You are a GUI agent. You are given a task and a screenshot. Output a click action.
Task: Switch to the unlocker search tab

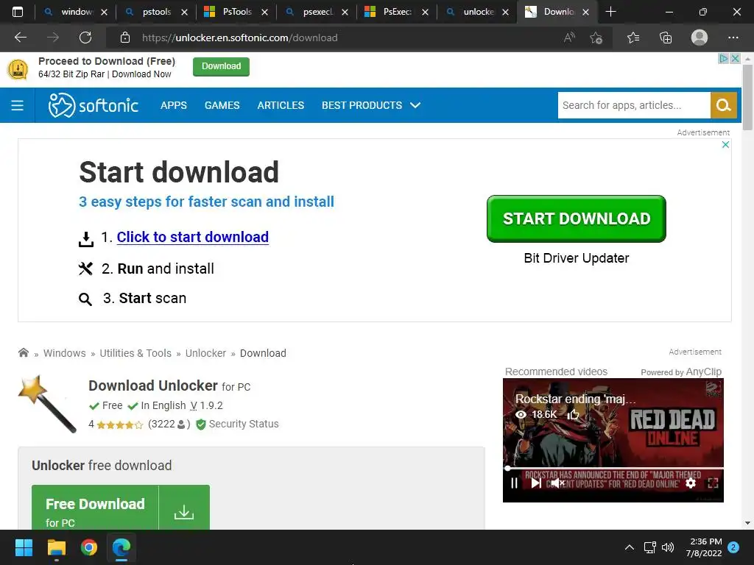(477, 12)
